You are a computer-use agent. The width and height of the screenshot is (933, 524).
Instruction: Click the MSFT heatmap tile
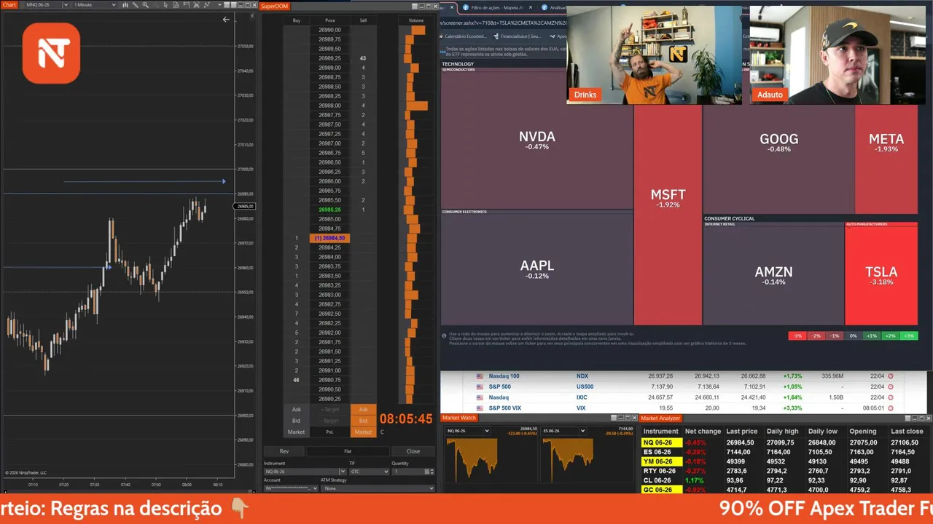(668, 199)
